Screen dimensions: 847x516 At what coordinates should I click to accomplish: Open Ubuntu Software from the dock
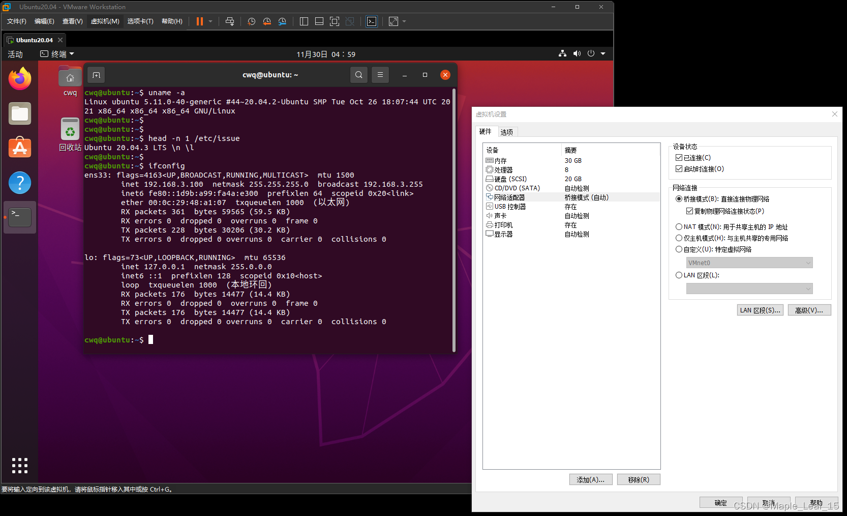[x=20, y=148]
